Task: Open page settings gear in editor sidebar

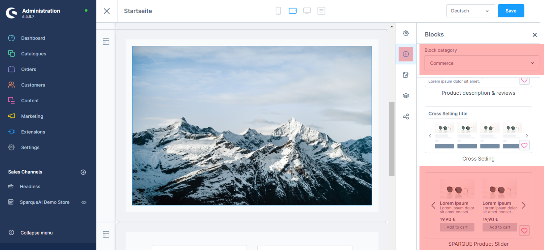Action: (x=406, y=33)
